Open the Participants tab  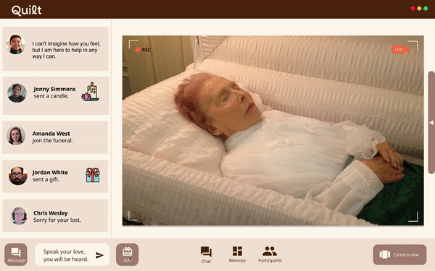click(x=270, y=254)
